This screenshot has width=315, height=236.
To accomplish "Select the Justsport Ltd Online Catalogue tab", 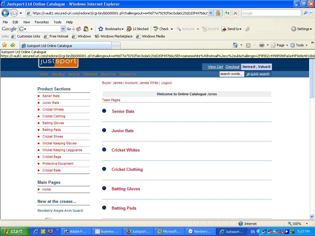I will [65, 46].
